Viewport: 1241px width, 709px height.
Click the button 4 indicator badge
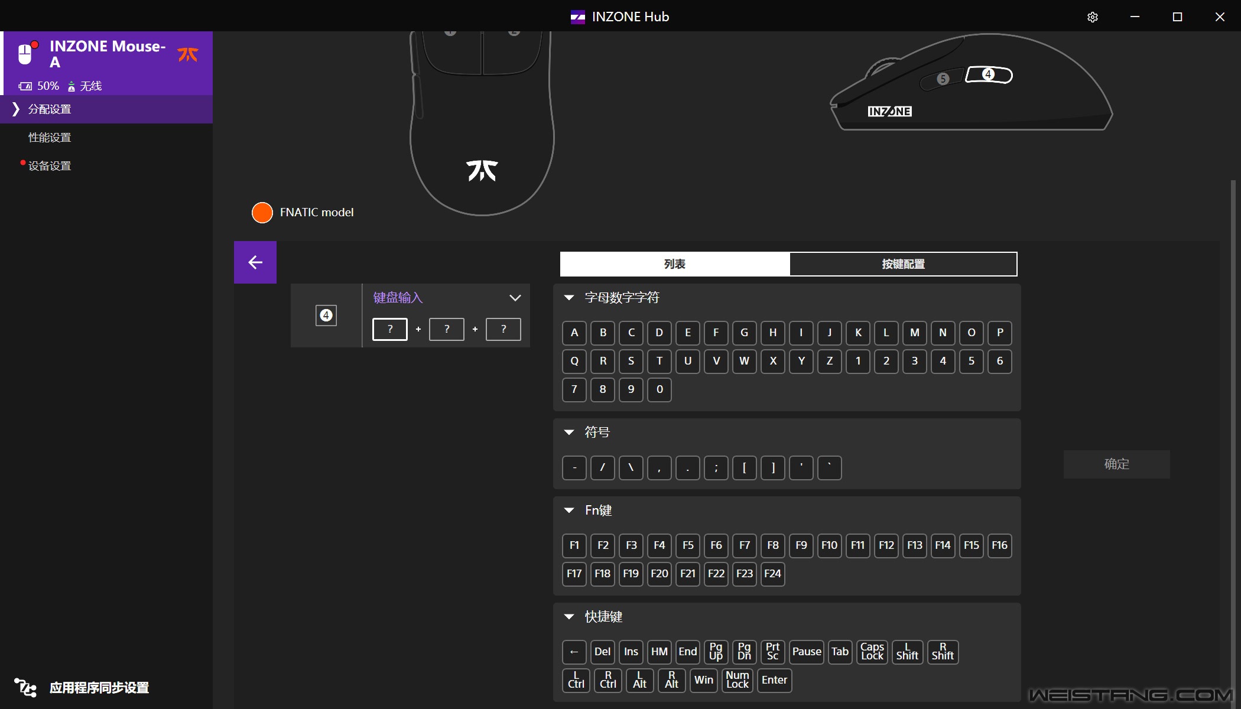[x=326, y=316]
